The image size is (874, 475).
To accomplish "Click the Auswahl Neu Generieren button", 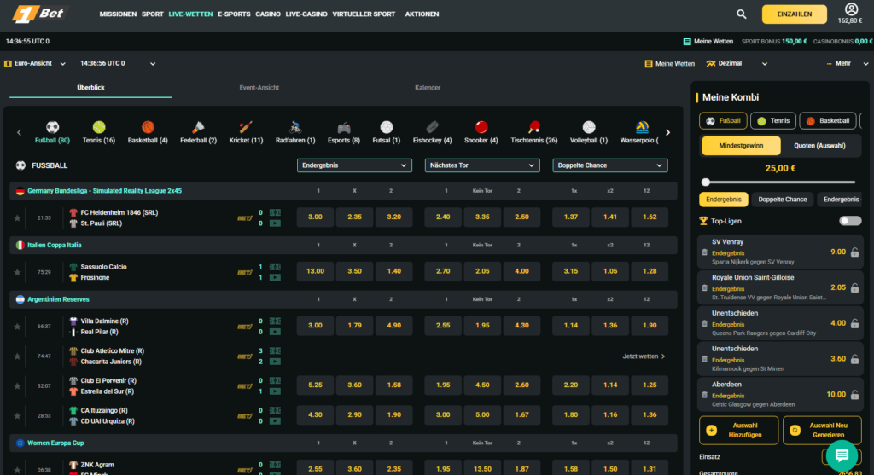I will click(x=822, y=430).
